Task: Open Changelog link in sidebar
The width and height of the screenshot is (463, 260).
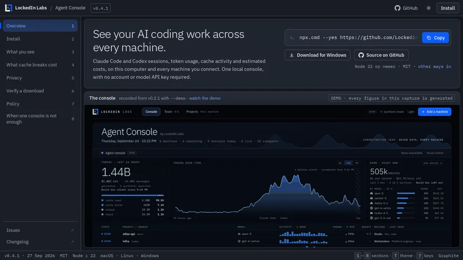Action: pos(40,242)
